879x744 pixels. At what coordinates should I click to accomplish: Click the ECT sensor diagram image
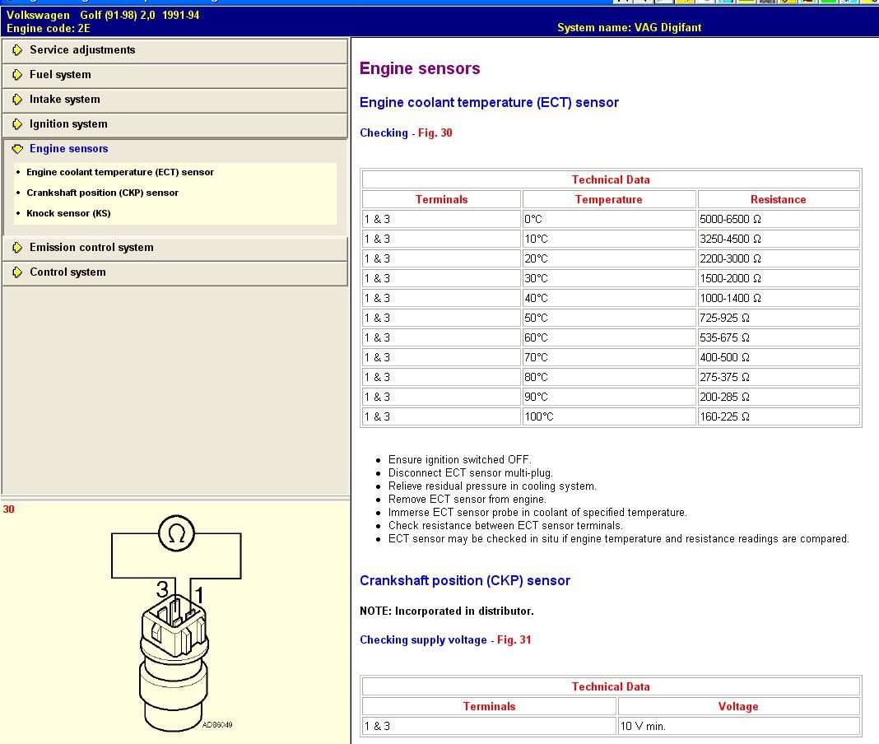coord(176,622)
